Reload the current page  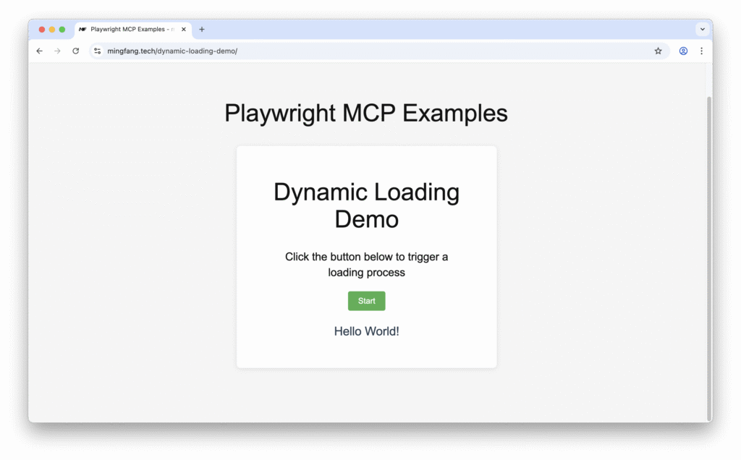(x=75, y=51)
